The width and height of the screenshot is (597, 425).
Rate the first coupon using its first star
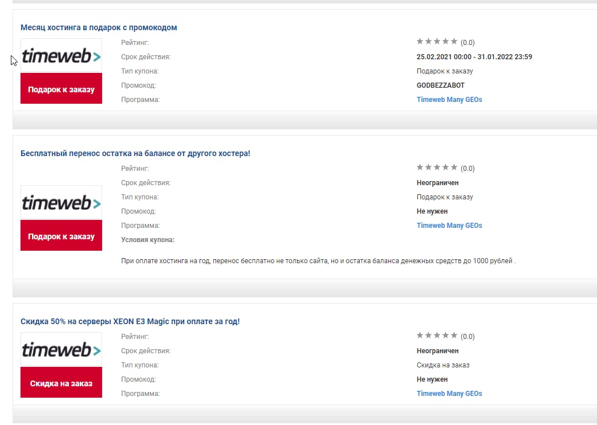pyautogui.click(x=420, y=41)
